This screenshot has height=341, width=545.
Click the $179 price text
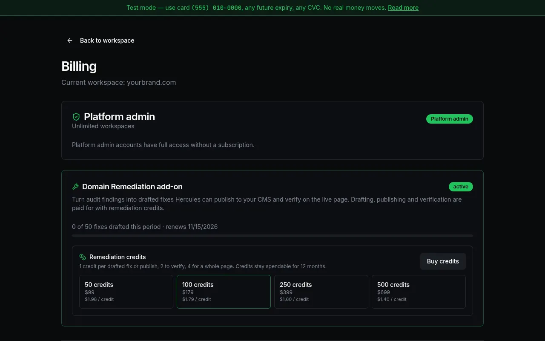188,292
